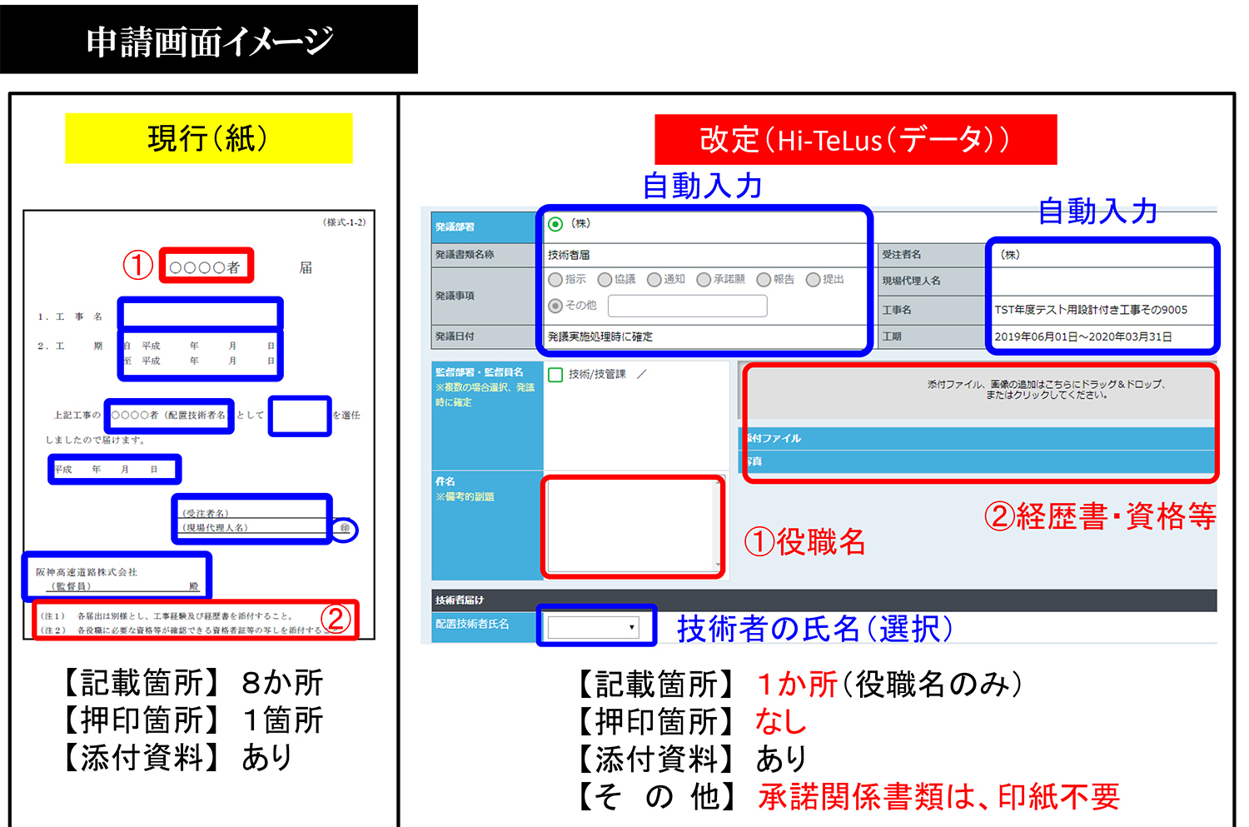Open the 添付ファイル section bar
The height and width of the screenshot is (827, 1249).
coord(981,438)
